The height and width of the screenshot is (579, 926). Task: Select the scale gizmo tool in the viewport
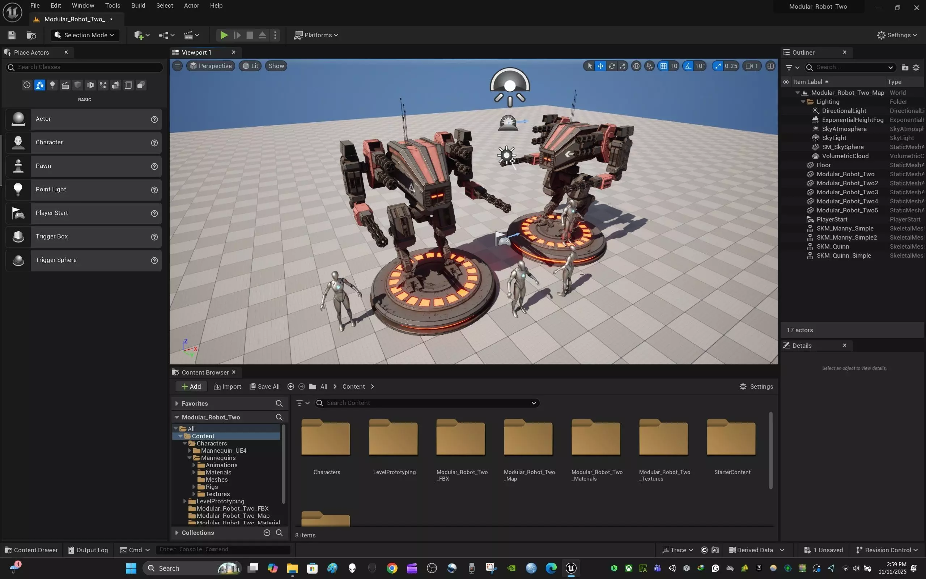[x=623, y=66]
